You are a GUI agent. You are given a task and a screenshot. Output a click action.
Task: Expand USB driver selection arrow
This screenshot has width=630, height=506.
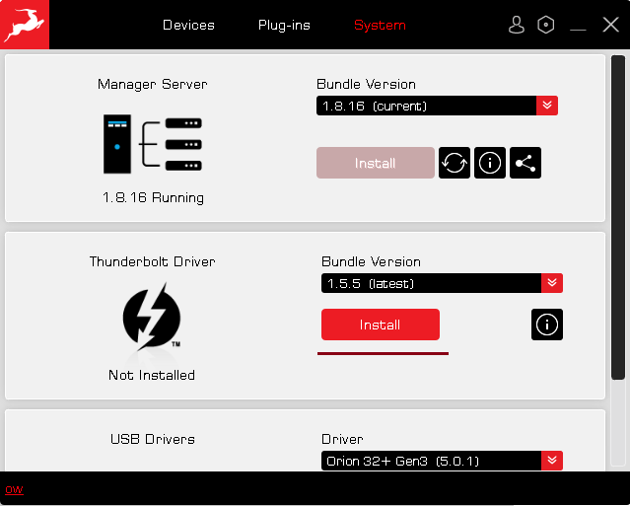click(x=552, y=461)
